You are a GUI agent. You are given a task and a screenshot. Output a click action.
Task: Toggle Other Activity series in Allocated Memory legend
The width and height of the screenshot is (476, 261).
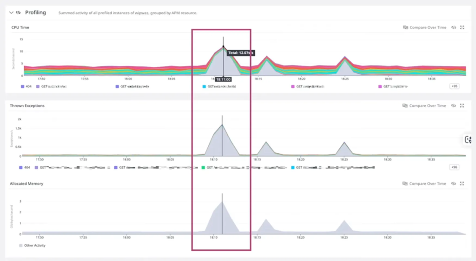33,245
